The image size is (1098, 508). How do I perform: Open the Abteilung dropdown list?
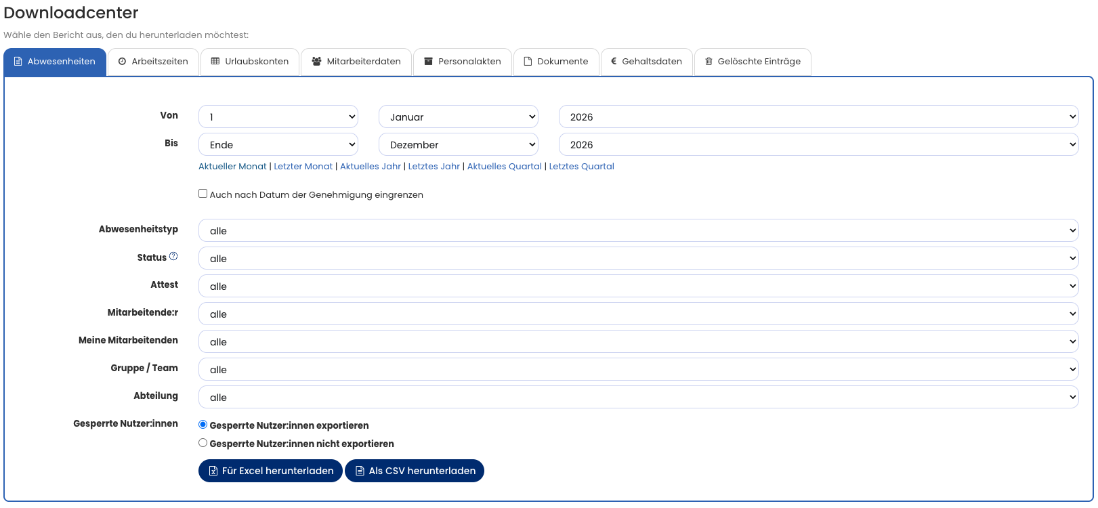[x=637, y=397]
